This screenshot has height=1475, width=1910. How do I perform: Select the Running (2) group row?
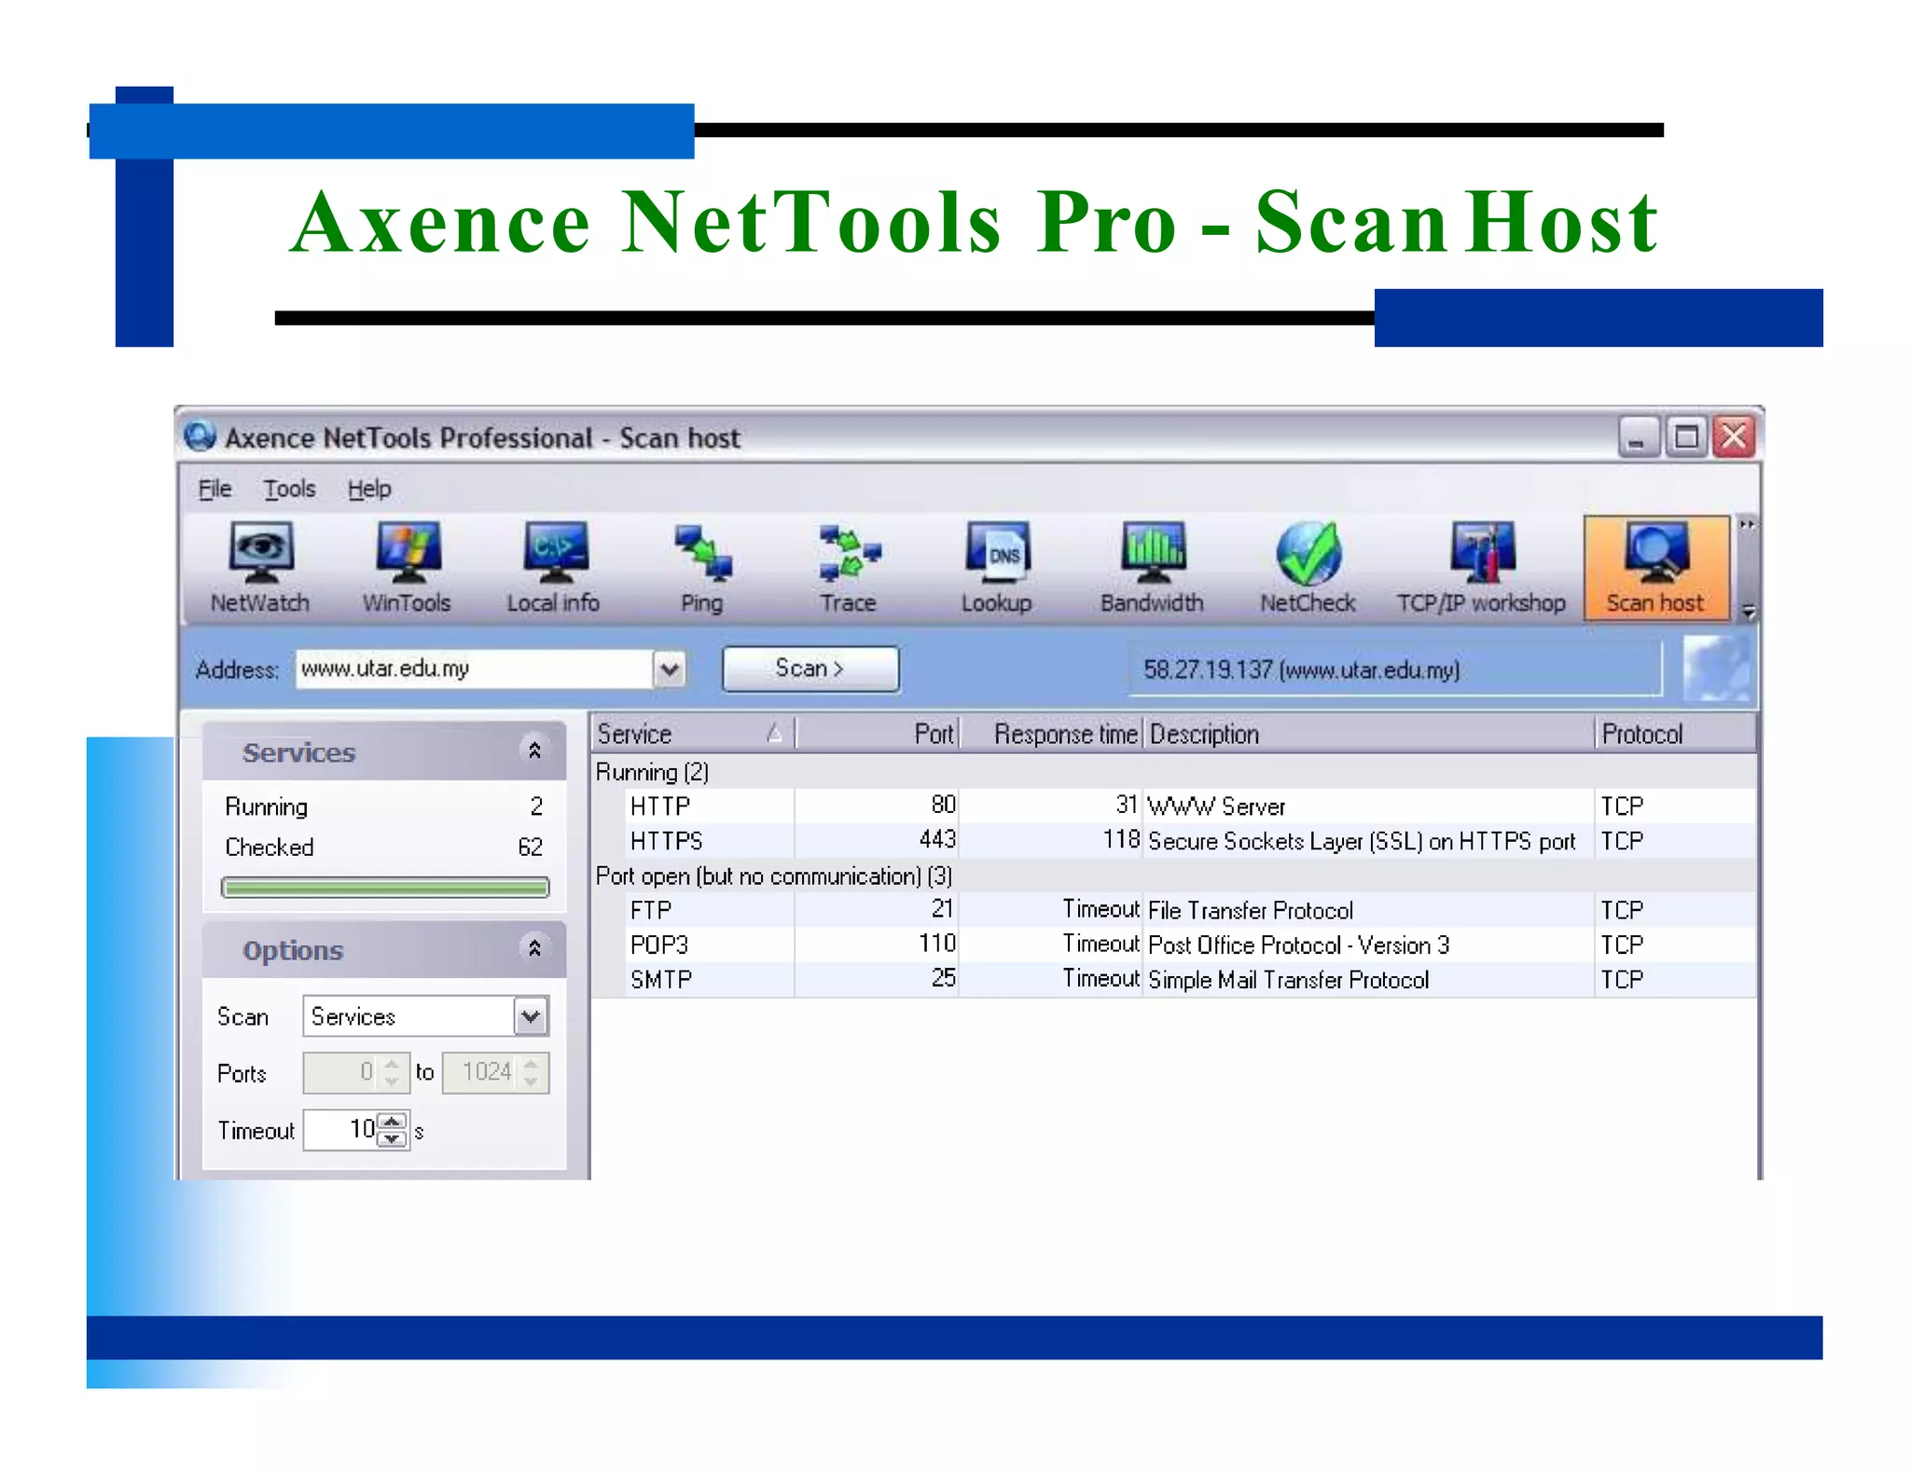1174,772
